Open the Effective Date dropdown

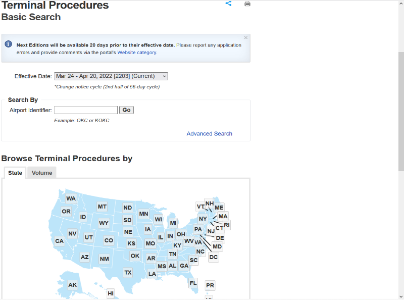tap(111, 76)
